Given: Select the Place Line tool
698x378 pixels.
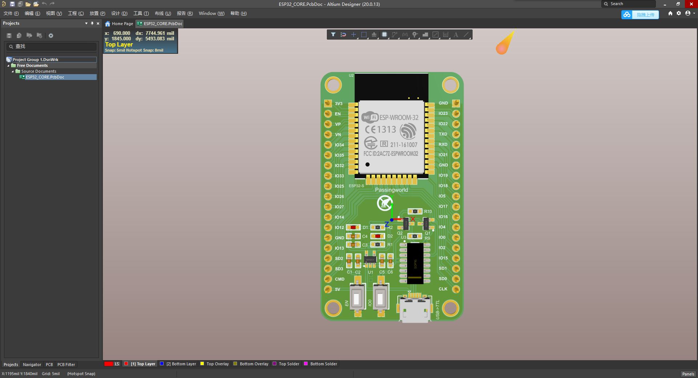Looking at the screenshot, I should click(466, 35).
